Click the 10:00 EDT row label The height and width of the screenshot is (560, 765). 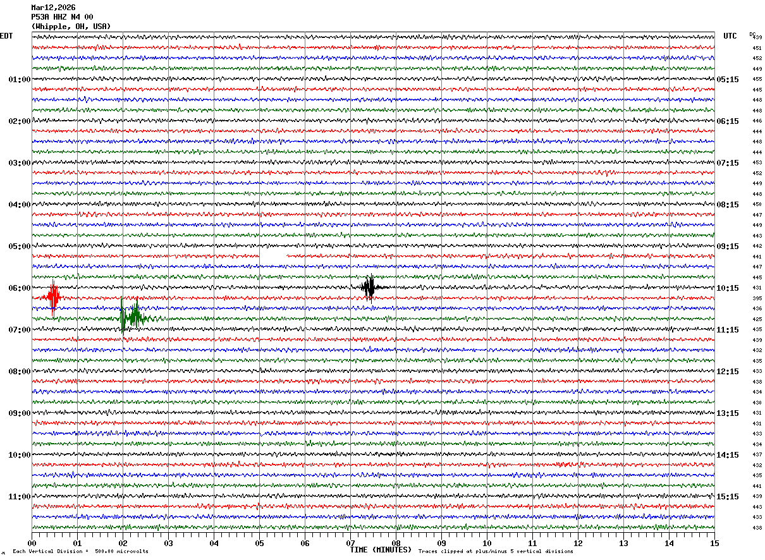click(x=19, y=455)
